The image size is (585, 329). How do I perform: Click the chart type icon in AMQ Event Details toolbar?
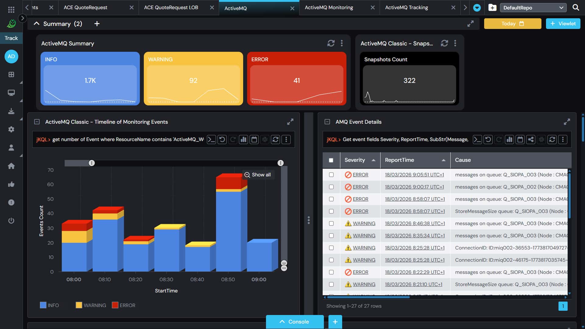coord(509,139)
